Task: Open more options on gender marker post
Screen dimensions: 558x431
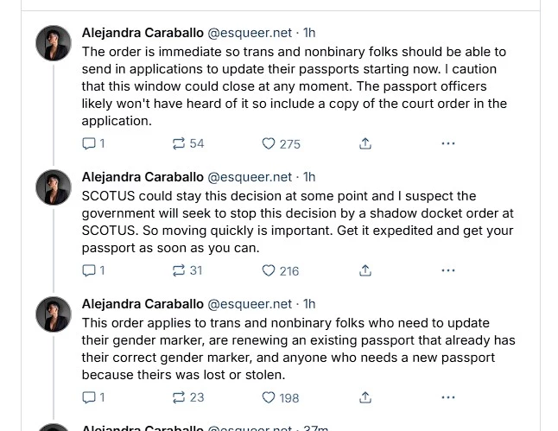Action: [447, 397]
